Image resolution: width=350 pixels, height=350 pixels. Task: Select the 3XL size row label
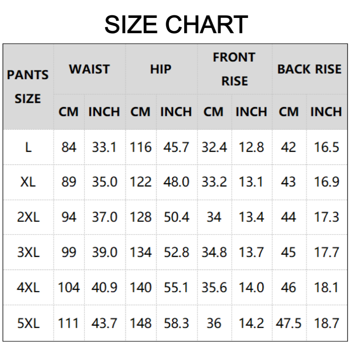[x=28, y=252]
